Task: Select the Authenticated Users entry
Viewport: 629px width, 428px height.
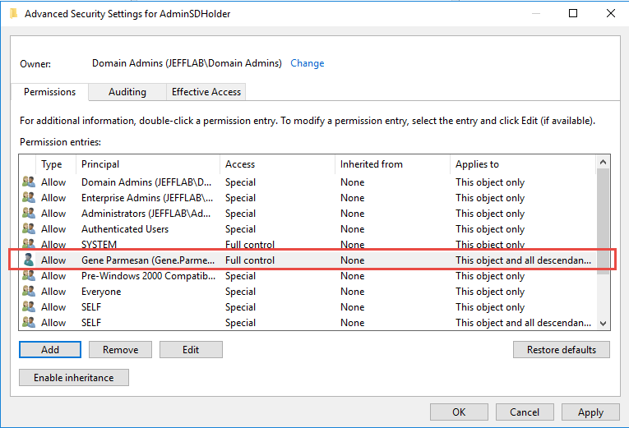Action: (x=308, y=229)
